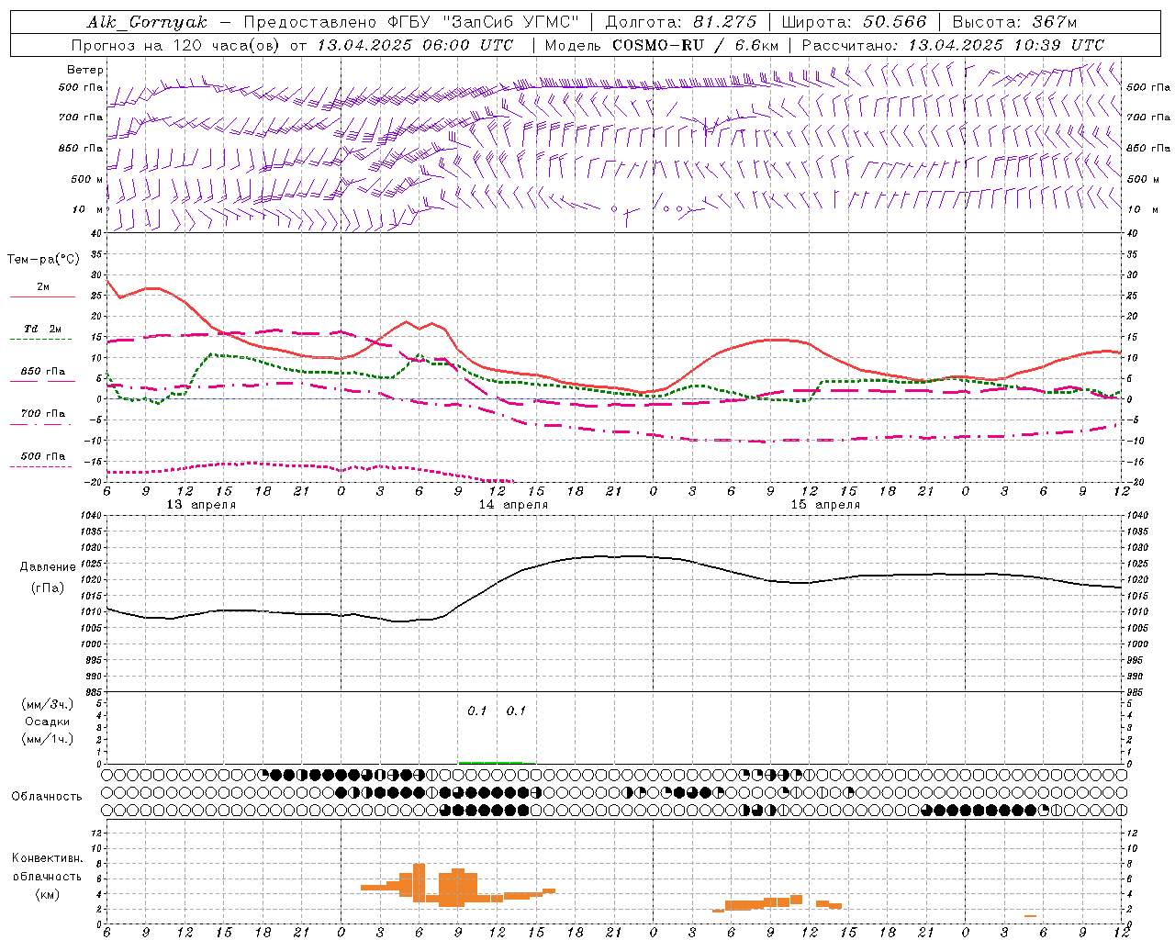Click the Долгота: 81.275 value
This screenshot has height=940, width=1175.
(681, 22)
